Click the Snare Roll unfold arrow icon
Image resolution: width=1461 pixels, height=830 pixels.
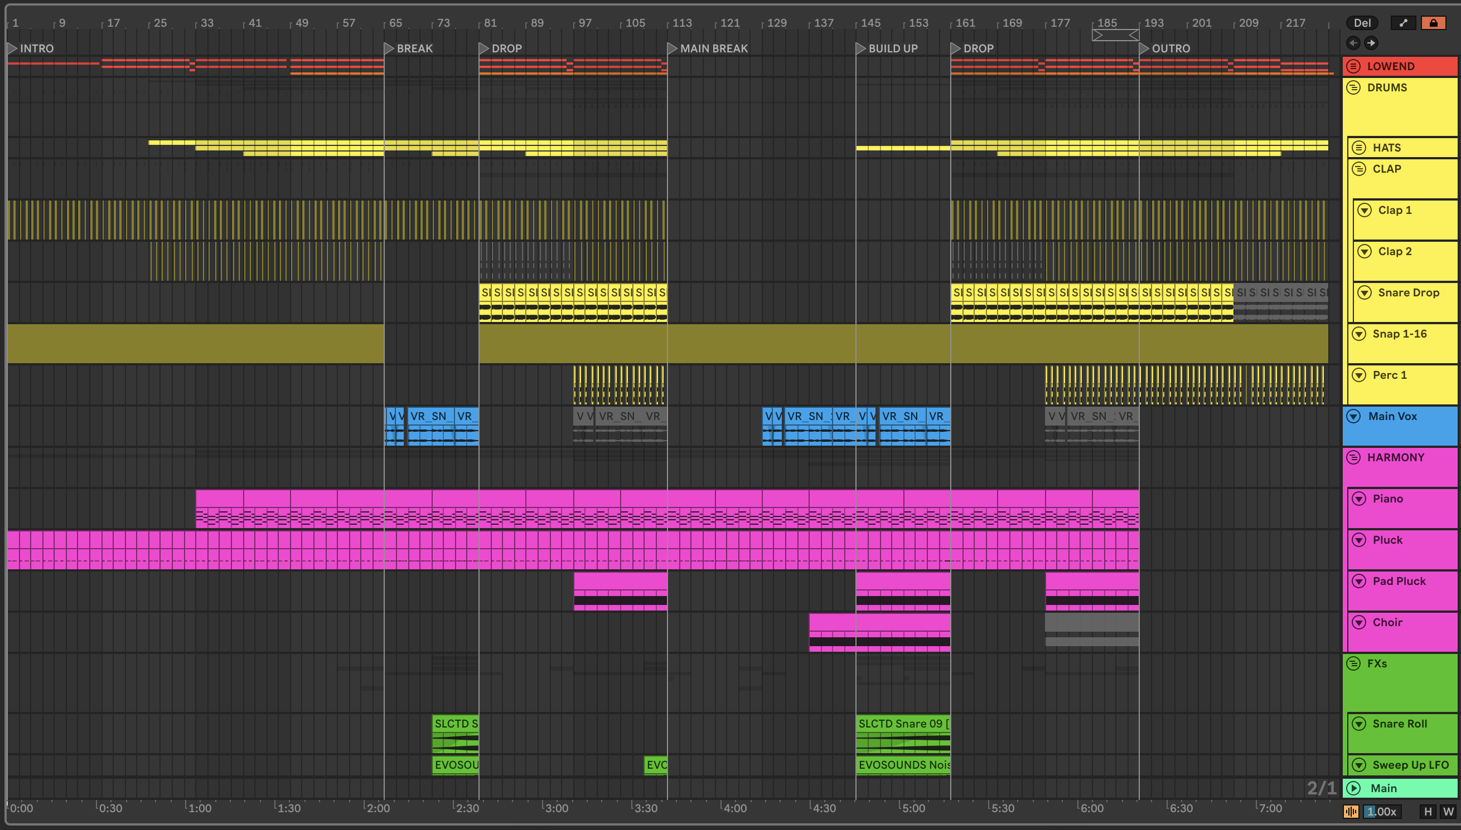pos(1359,724)
